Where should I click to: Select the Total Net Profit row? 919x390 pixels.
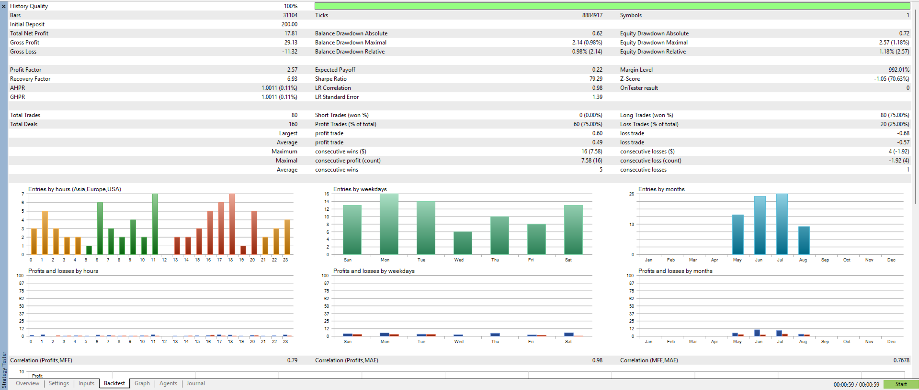coord(153,33)
